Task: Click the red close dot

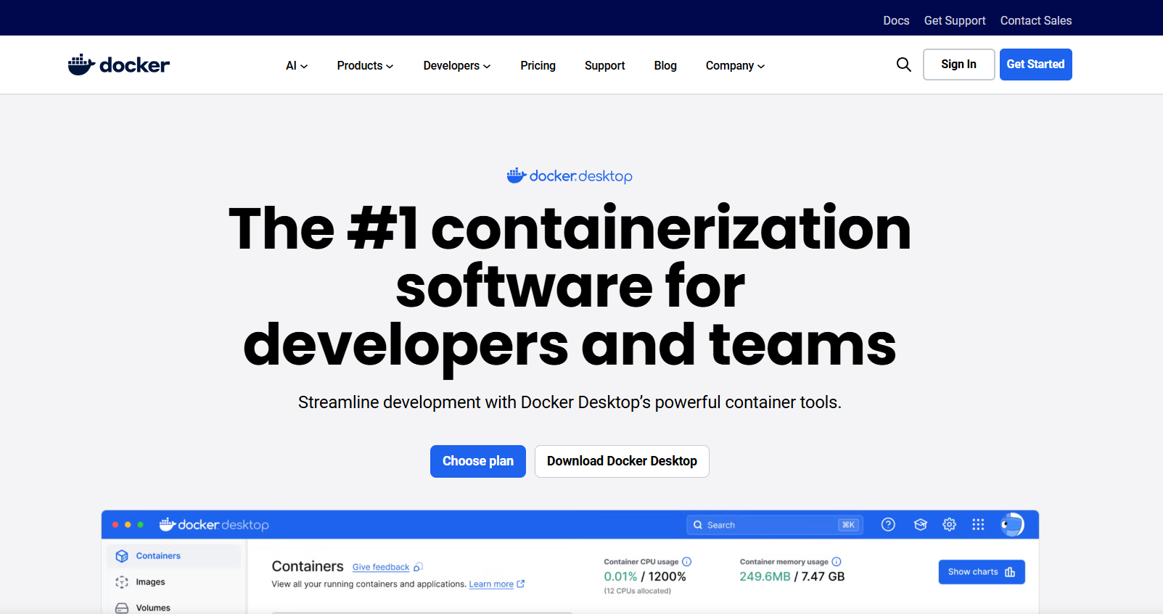Action: (115, 525)
